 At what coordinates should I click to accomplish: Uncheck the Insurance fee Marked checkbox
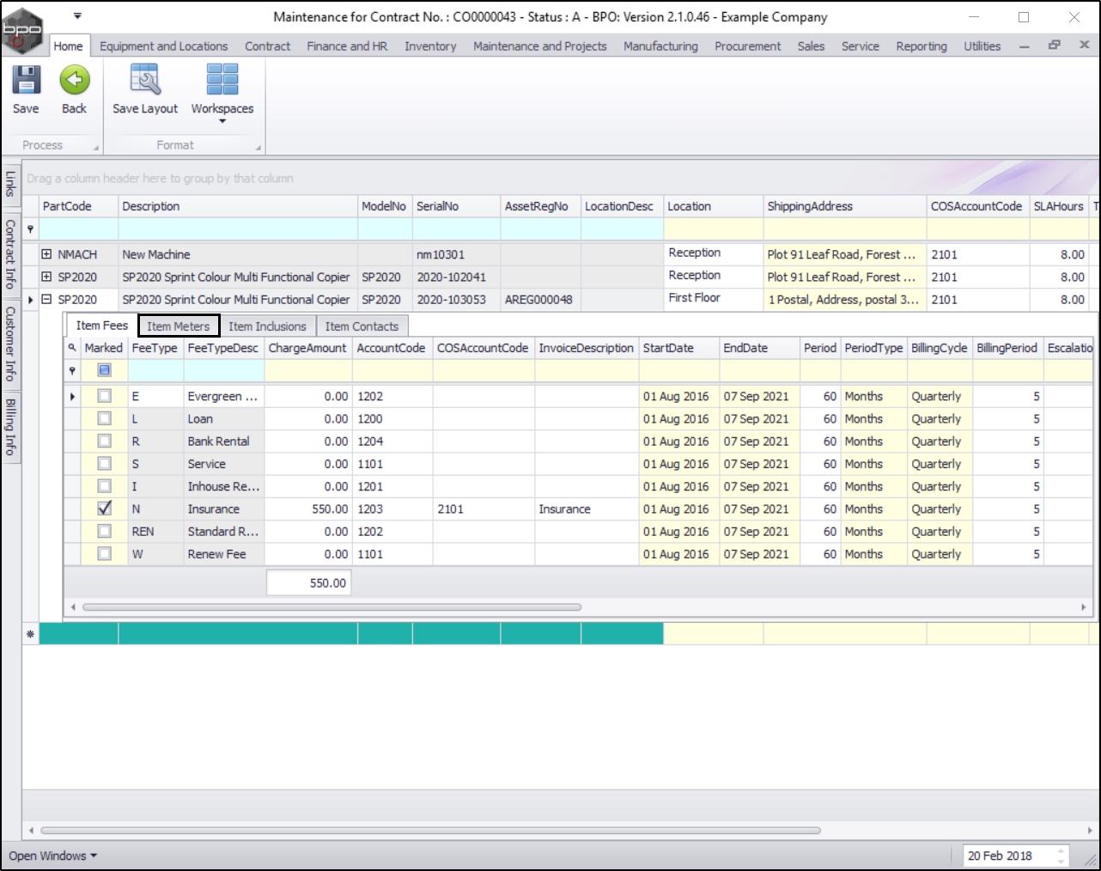[104, 509]
